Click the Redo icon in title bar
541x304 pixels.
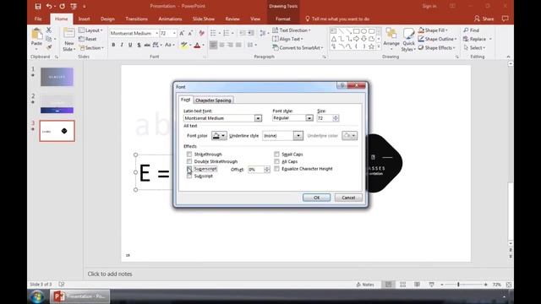(x=62, y=6)
